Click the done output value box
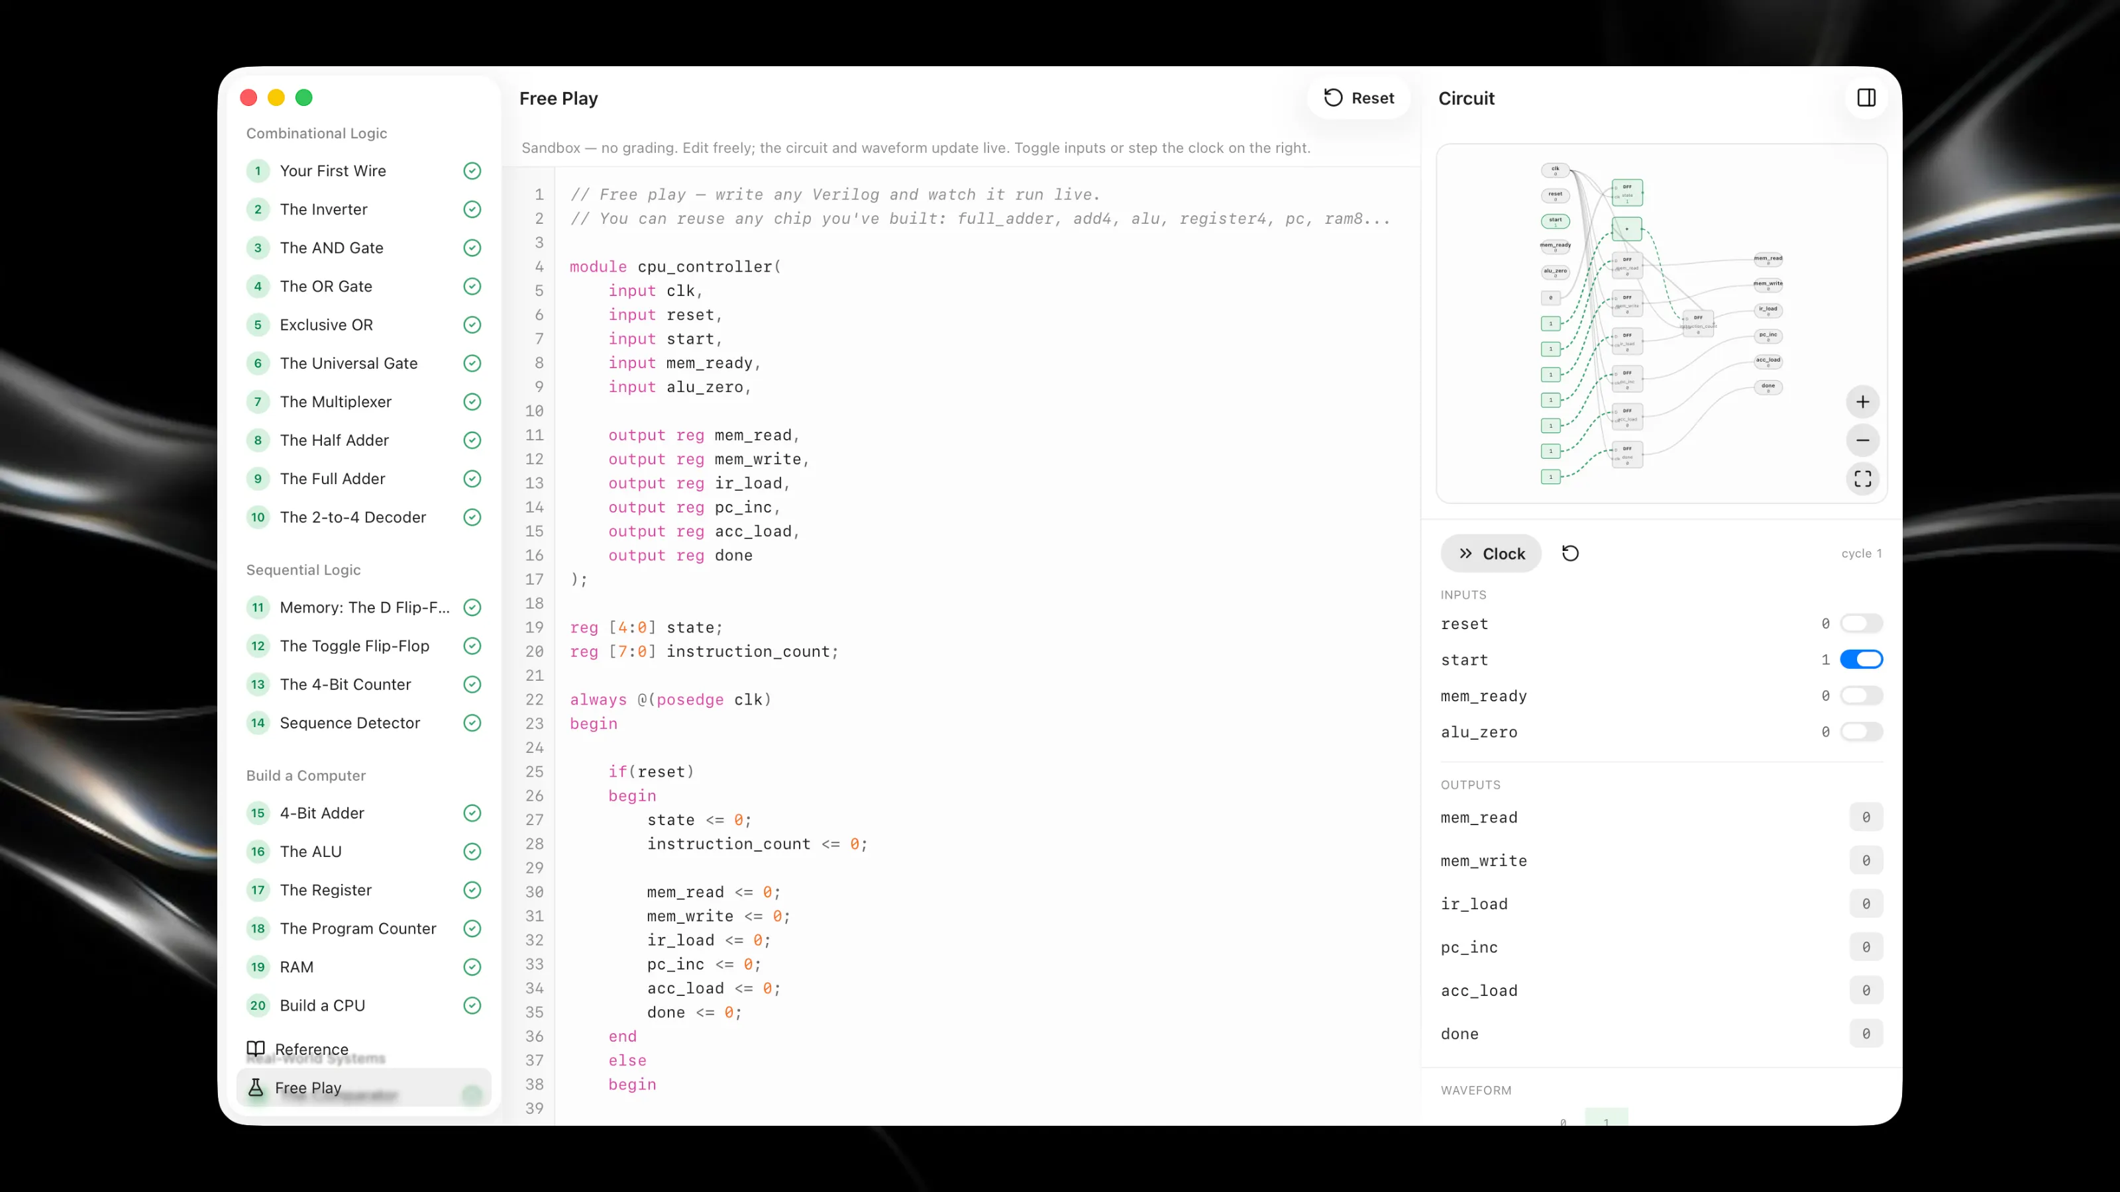Viewport: 2120px width, 1192px height. pos(1866,1034)
